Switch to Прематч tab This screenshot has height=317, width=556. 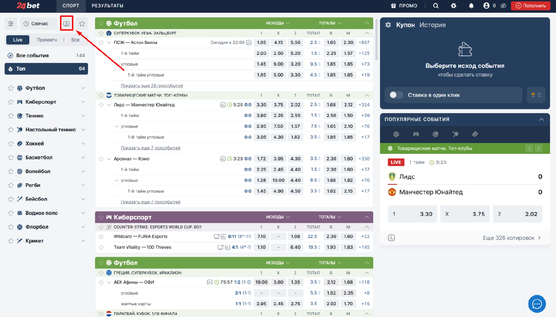point(47,40)
